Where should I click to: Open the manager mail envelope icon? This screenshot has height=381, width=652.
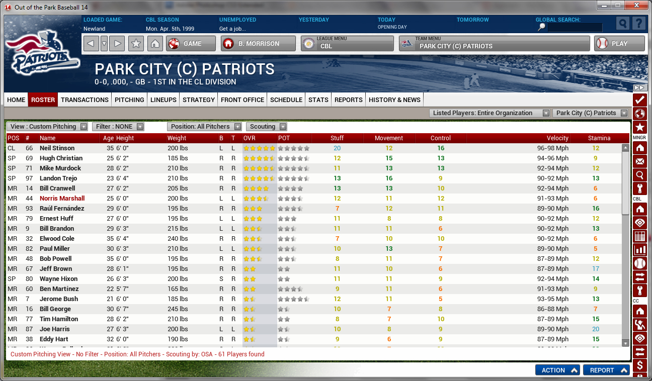640,162
